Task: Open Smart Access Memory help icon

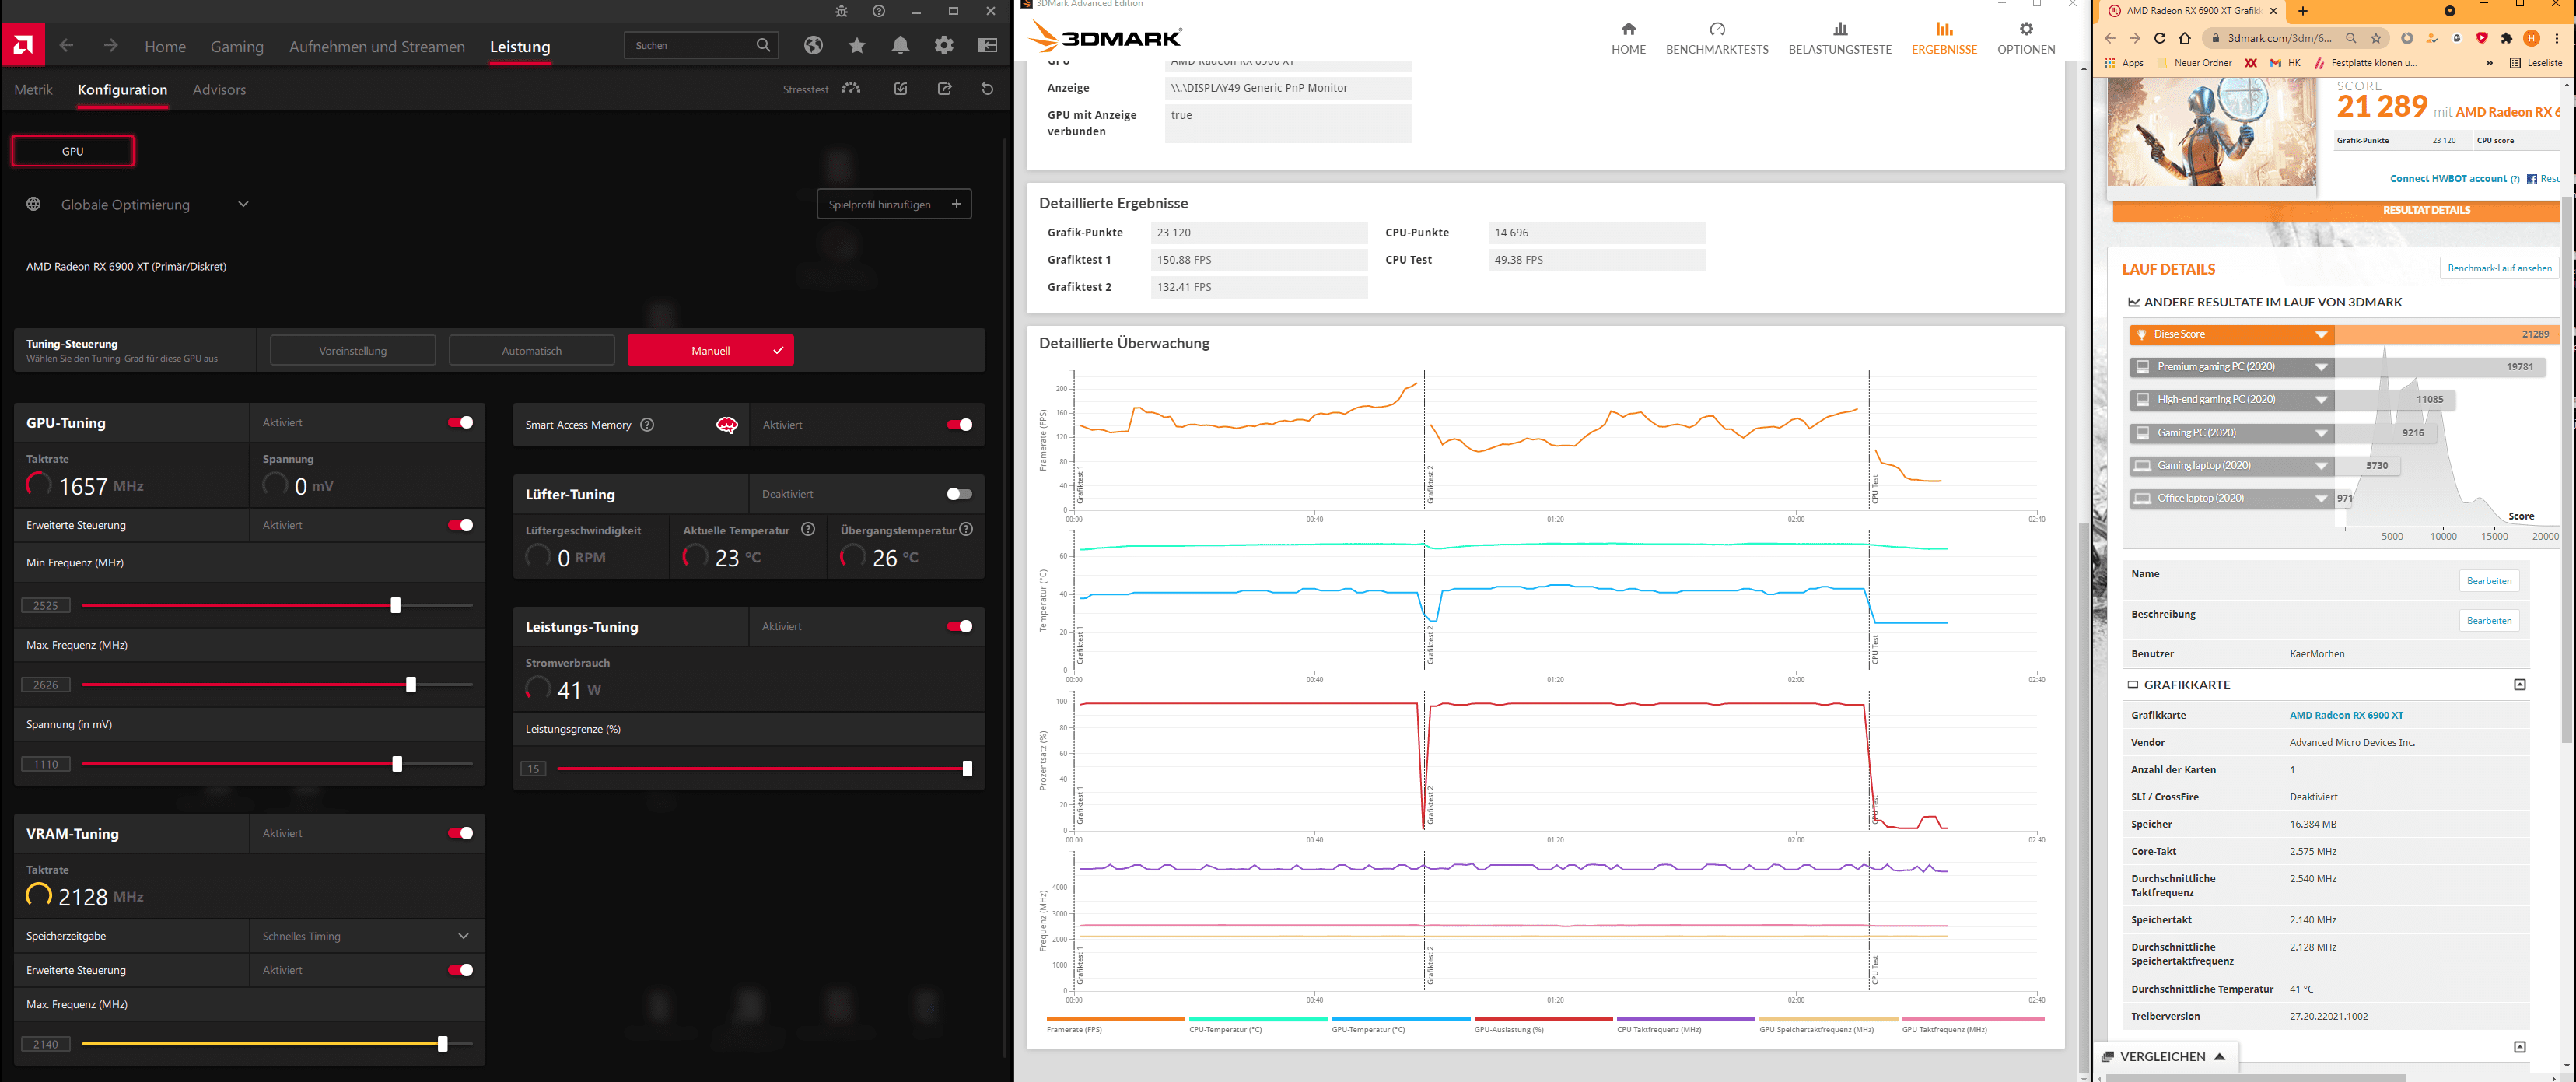Action: 647,425
